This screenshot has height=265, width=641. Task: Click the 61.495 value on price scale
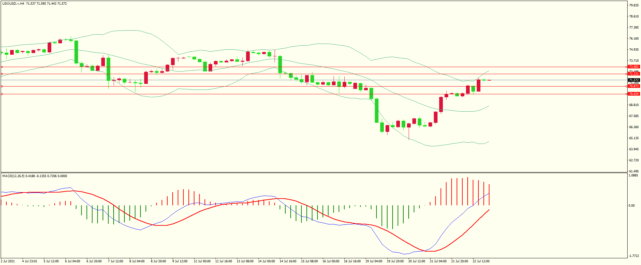coord(634,171)
